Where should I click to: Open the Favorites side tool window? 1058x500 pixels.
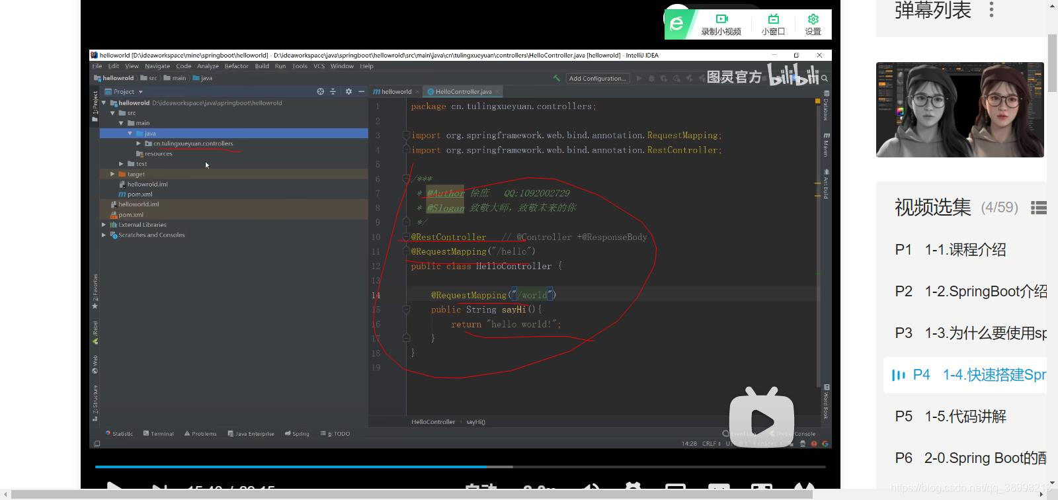pos(95,291)
